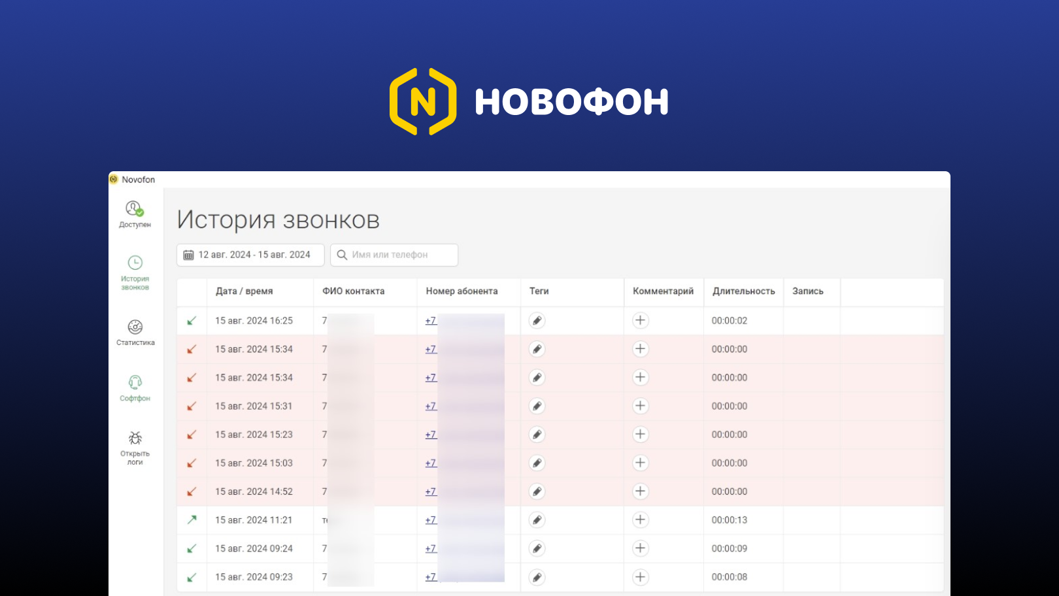Open the +7 phone number link in the top row
Screen dimensions: 1059x596
429,320
